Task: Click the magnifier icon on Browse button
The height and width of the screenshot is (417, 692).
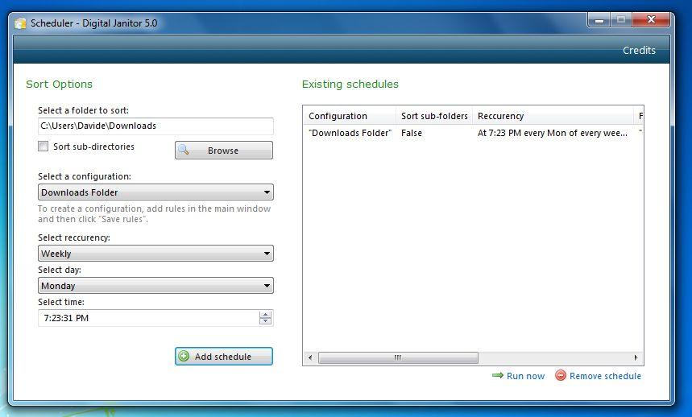Action: point(184,150)
